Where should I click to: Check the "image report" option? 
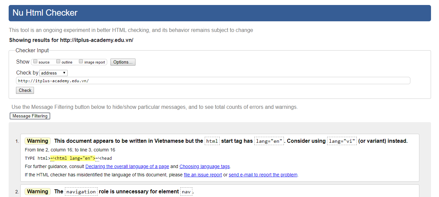(81, 62)
